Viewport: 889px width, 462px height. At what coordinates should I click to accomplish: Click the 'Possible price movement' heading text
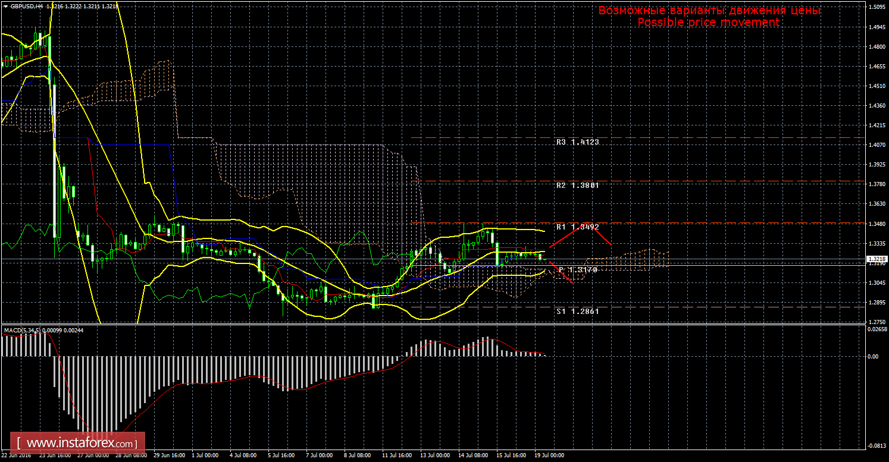708,23
